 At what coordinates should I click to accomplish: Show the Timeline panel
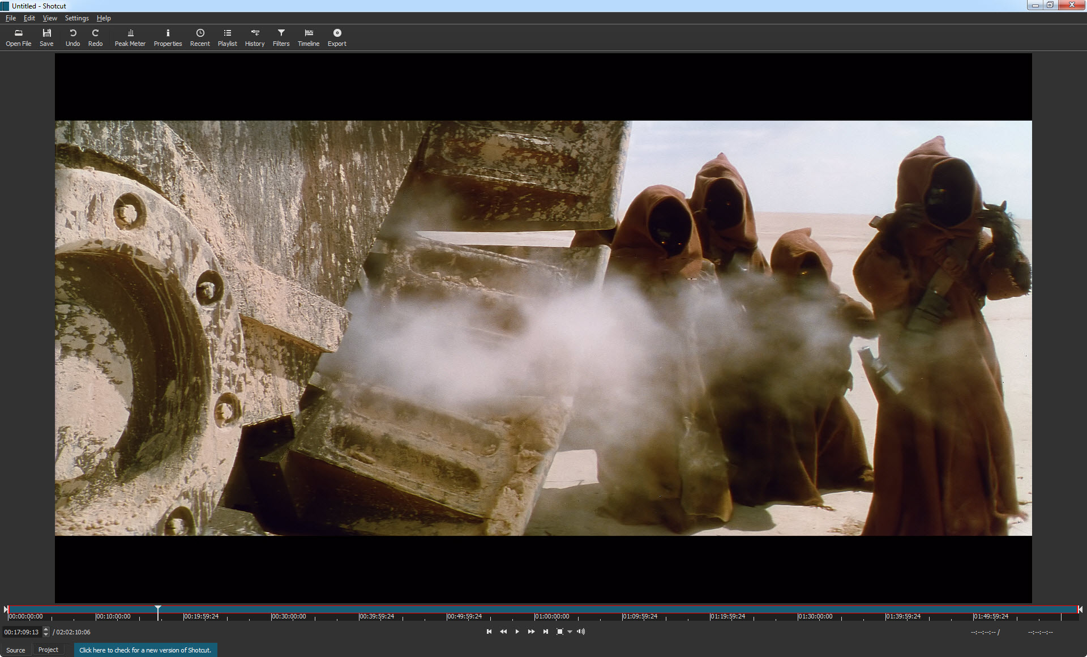tap(309, 37)
